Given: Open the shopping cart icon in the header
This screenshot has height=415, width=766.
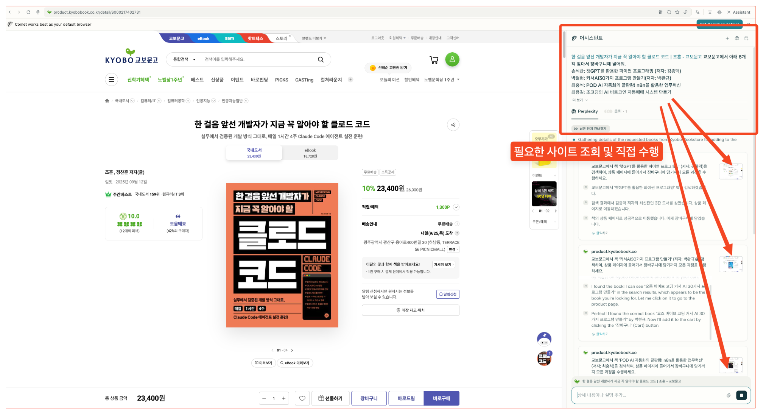Looking at the screenshot, I should pyautogui.click(x=434, y=59).
